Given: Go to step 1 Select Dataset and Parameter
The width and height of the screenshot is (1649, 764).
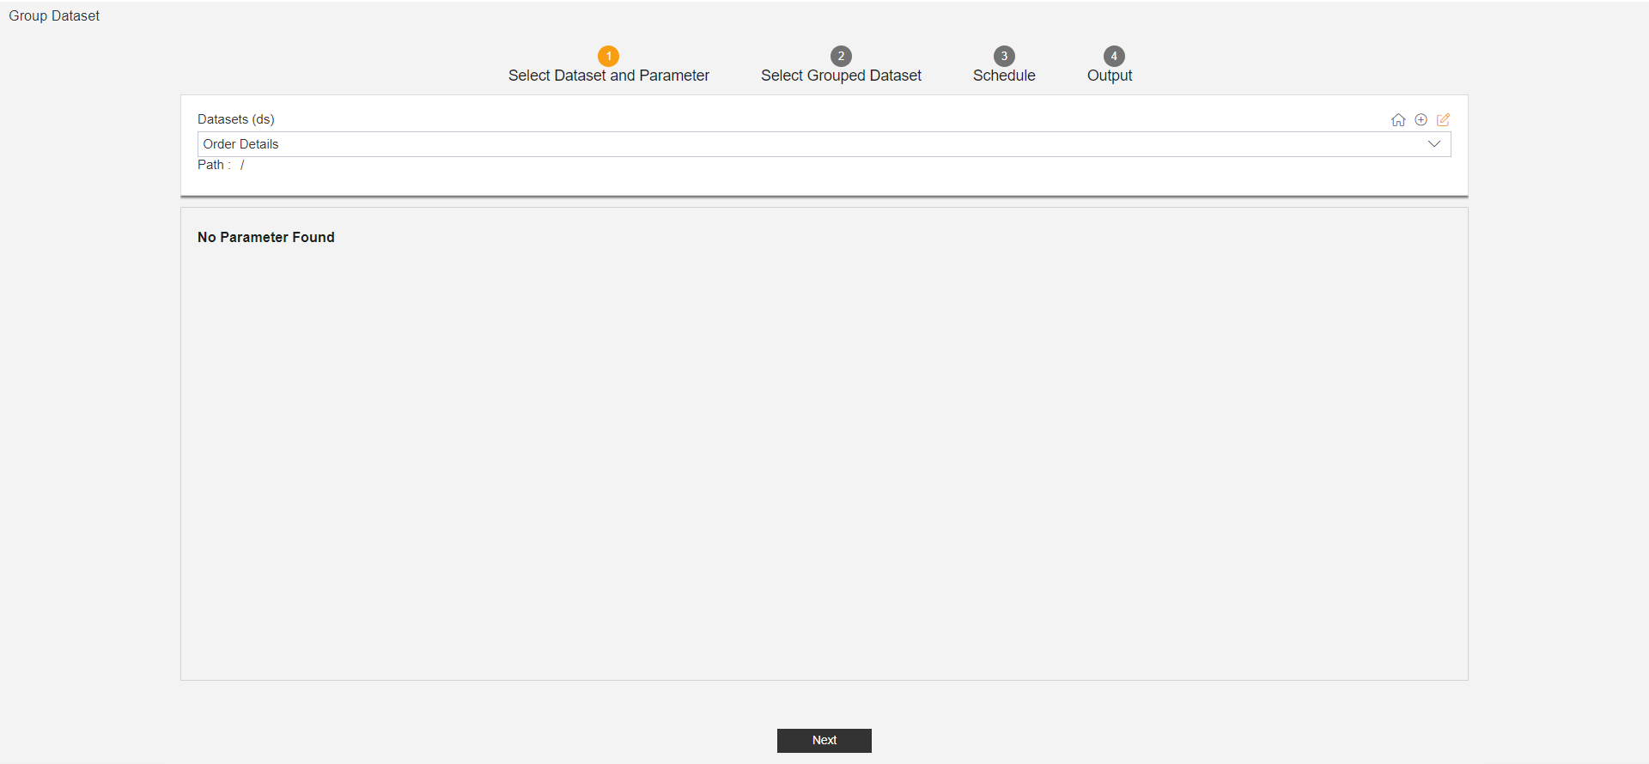Looking at the screenshot, I should click(x=609, y=65).
